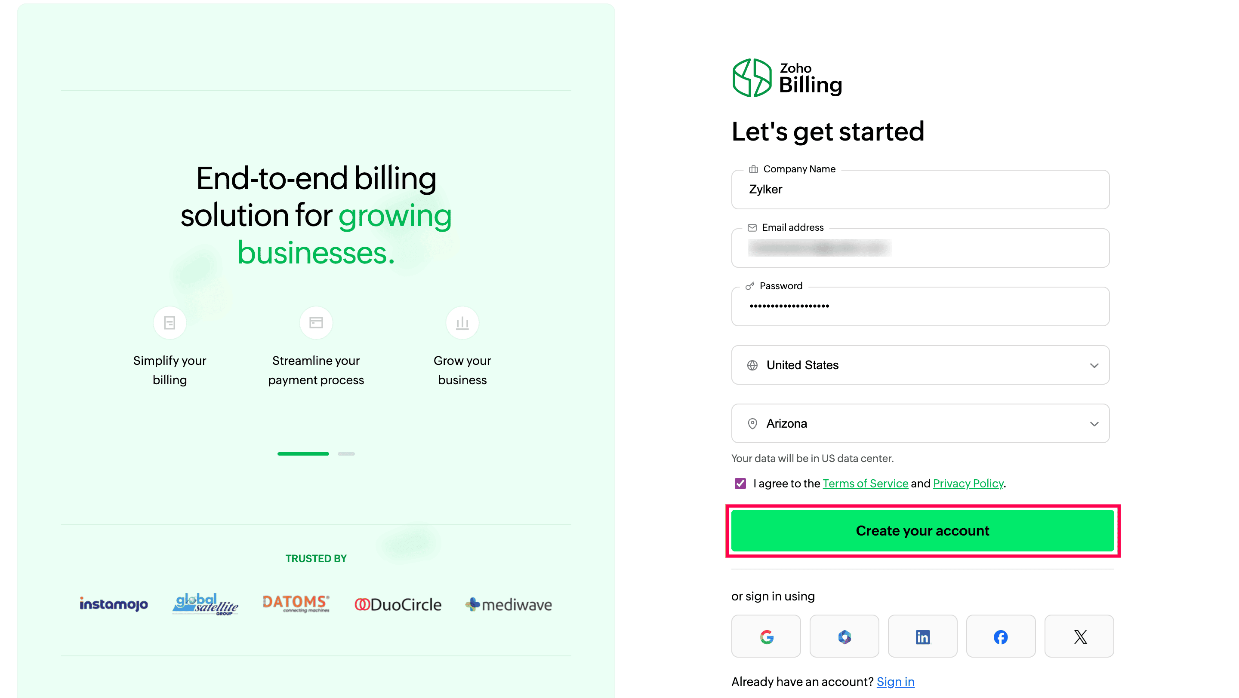The height and width of the screenshot is (698, 1239).
Task: Sign in using the Facebook icon
Action: pyautogui.click(x=1001, y=637)
